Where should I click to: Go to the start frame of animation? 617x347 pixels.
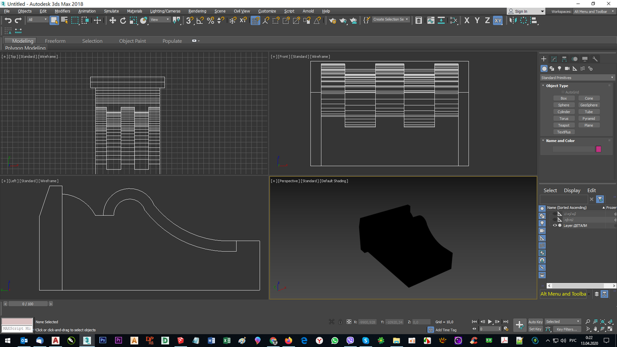(474, 322)
